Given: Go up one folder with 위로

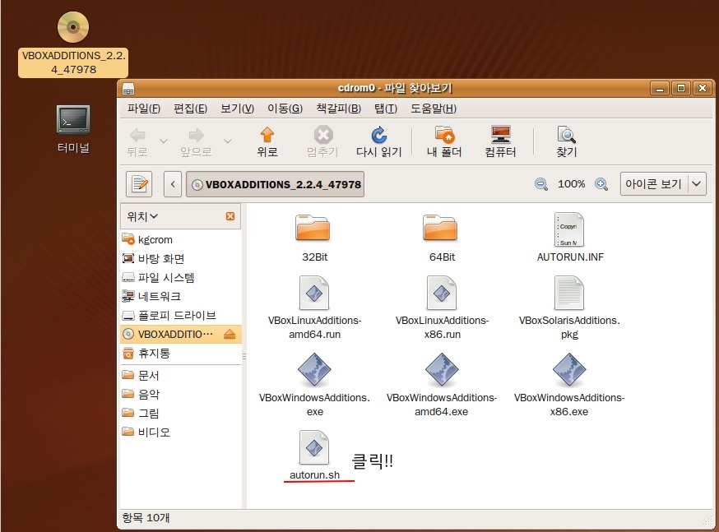Looking at the screenshot, I should coord(267,142).
